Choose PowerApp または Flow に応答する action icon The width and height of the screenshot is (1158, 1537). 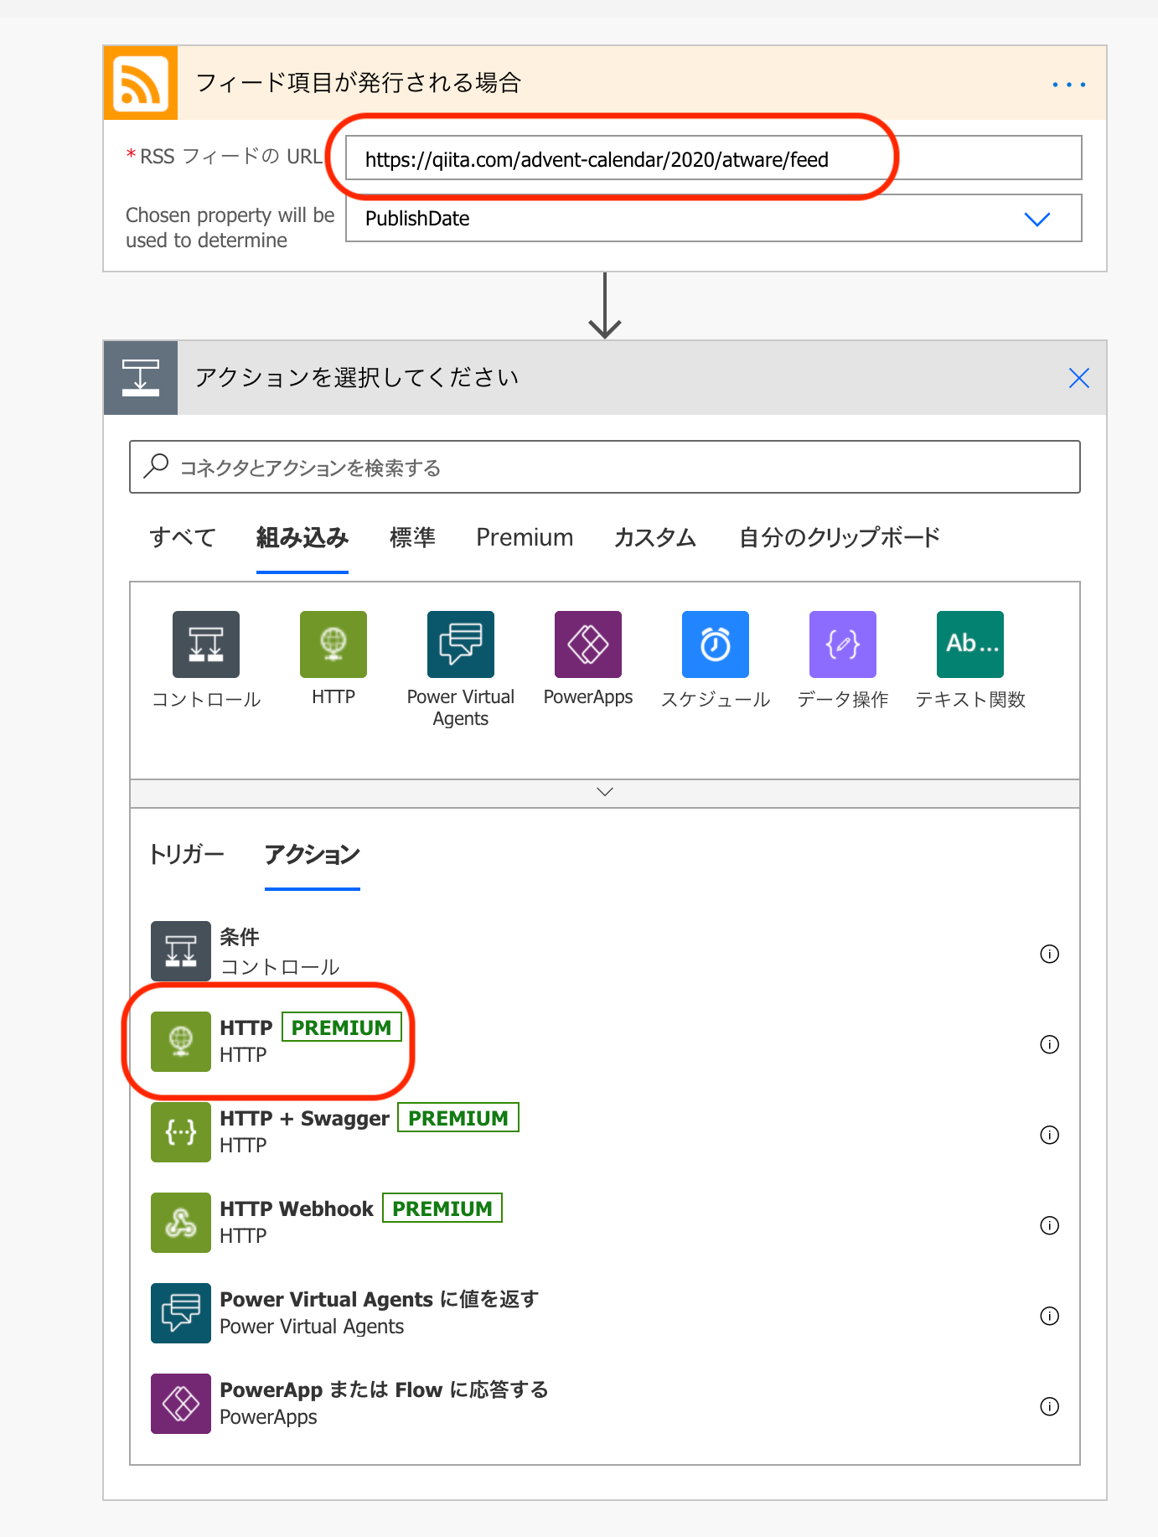(181, 1404)
